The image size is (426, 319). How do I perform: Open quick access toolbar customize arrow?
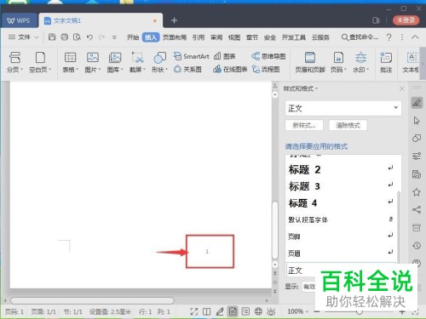(x=114, y=37)
